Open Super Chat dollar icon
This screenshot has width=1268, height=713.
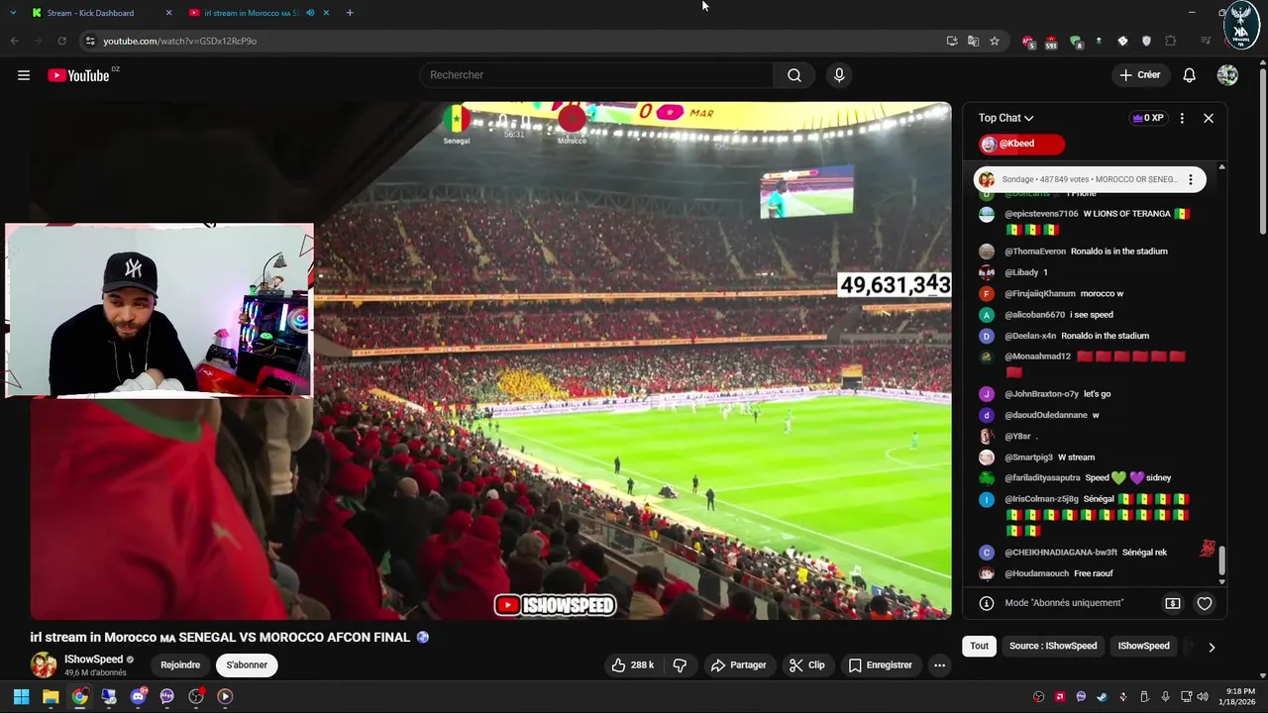[1173, 603]
